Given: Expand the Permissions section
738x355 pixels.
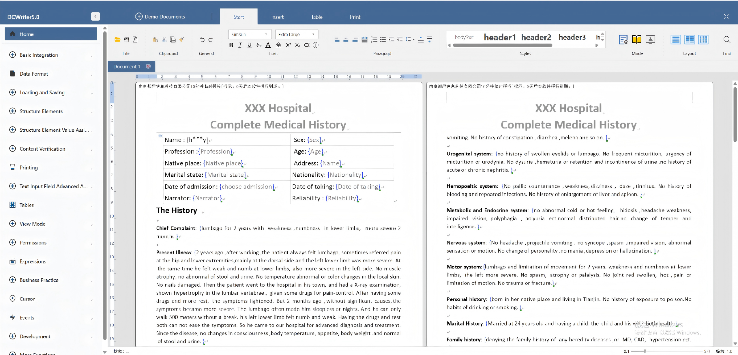Looking at the screenshot, I should [x=51, y=242].
